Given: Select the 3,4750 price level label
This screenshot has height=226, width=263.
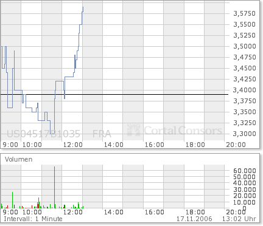Looking at the screenshot, I should click(x=244, y=57).
